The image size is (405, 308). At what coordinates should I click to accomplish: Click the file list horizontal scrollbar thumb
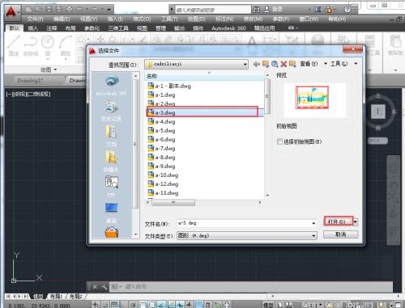pyautogui.click(x=173, y=202)
